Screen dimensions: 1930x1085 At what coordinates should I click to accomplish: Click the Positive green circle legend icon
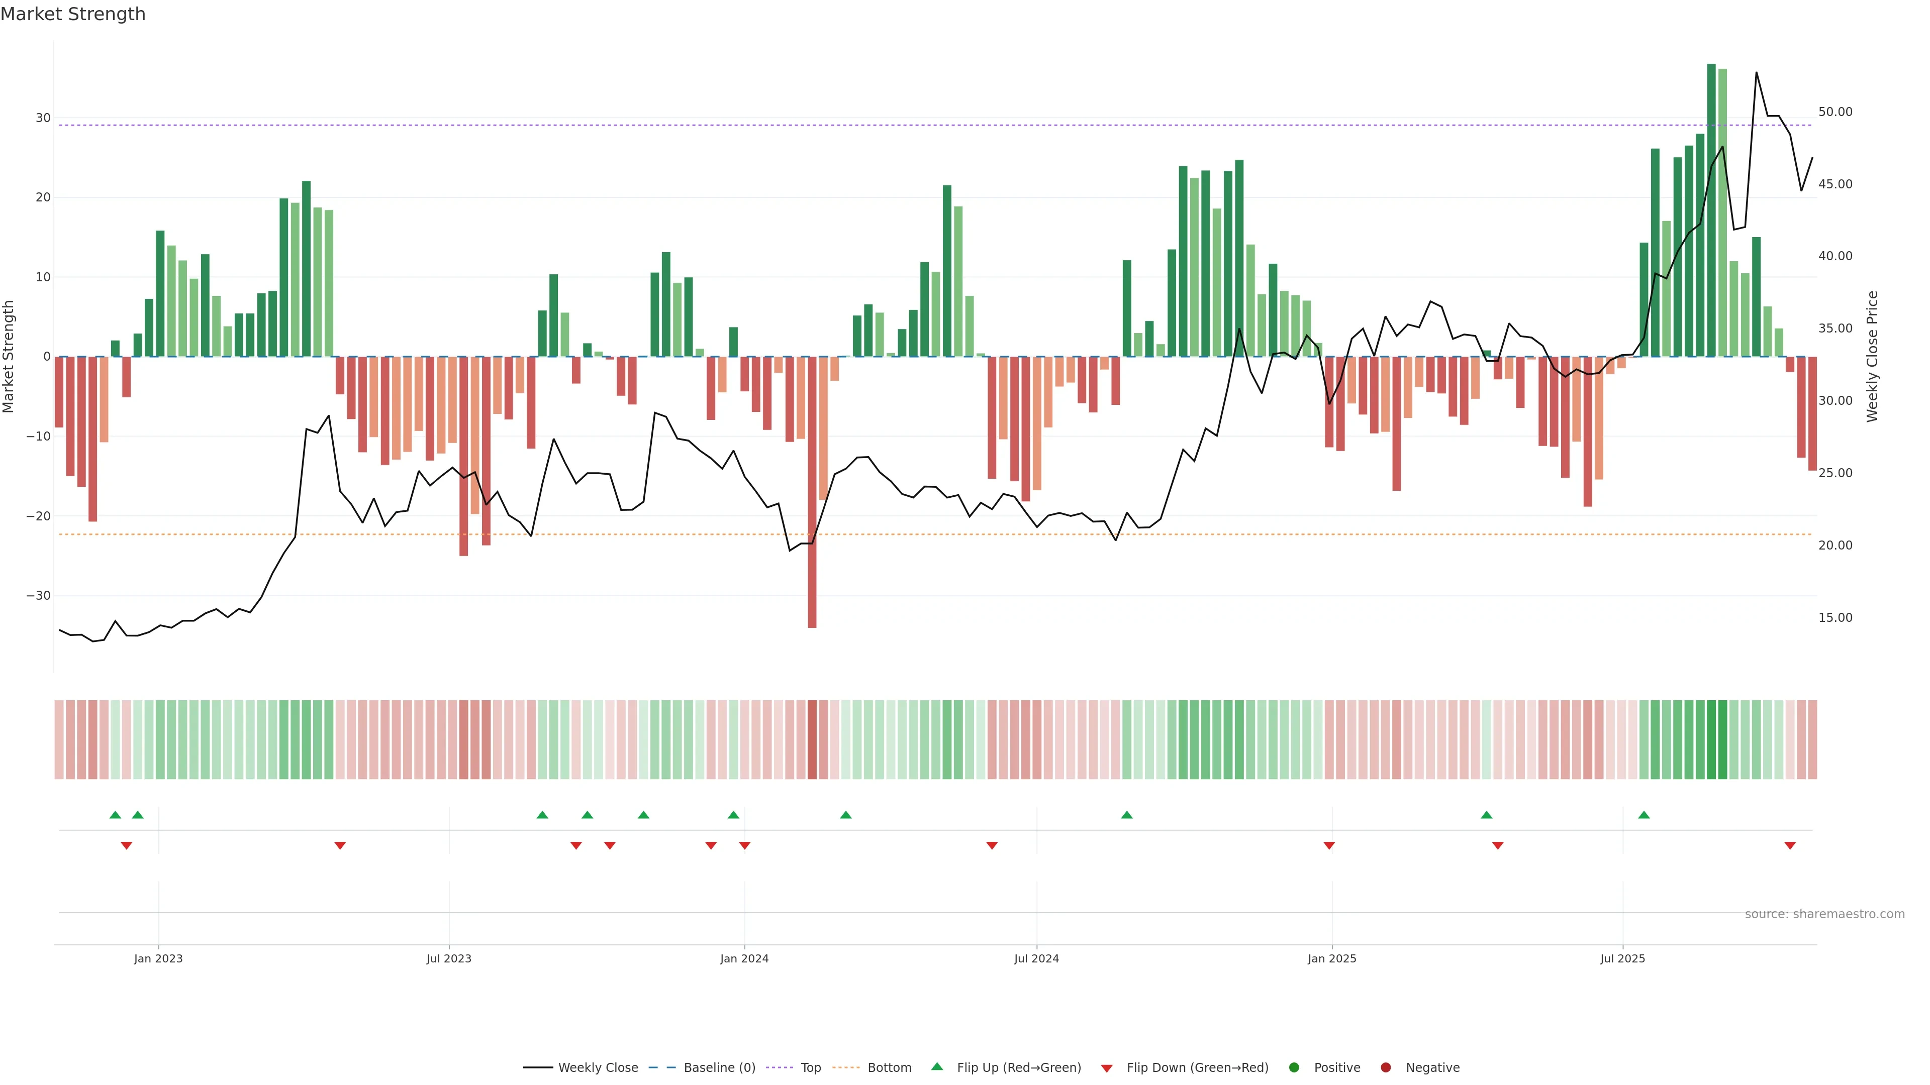point(1294,1067)
